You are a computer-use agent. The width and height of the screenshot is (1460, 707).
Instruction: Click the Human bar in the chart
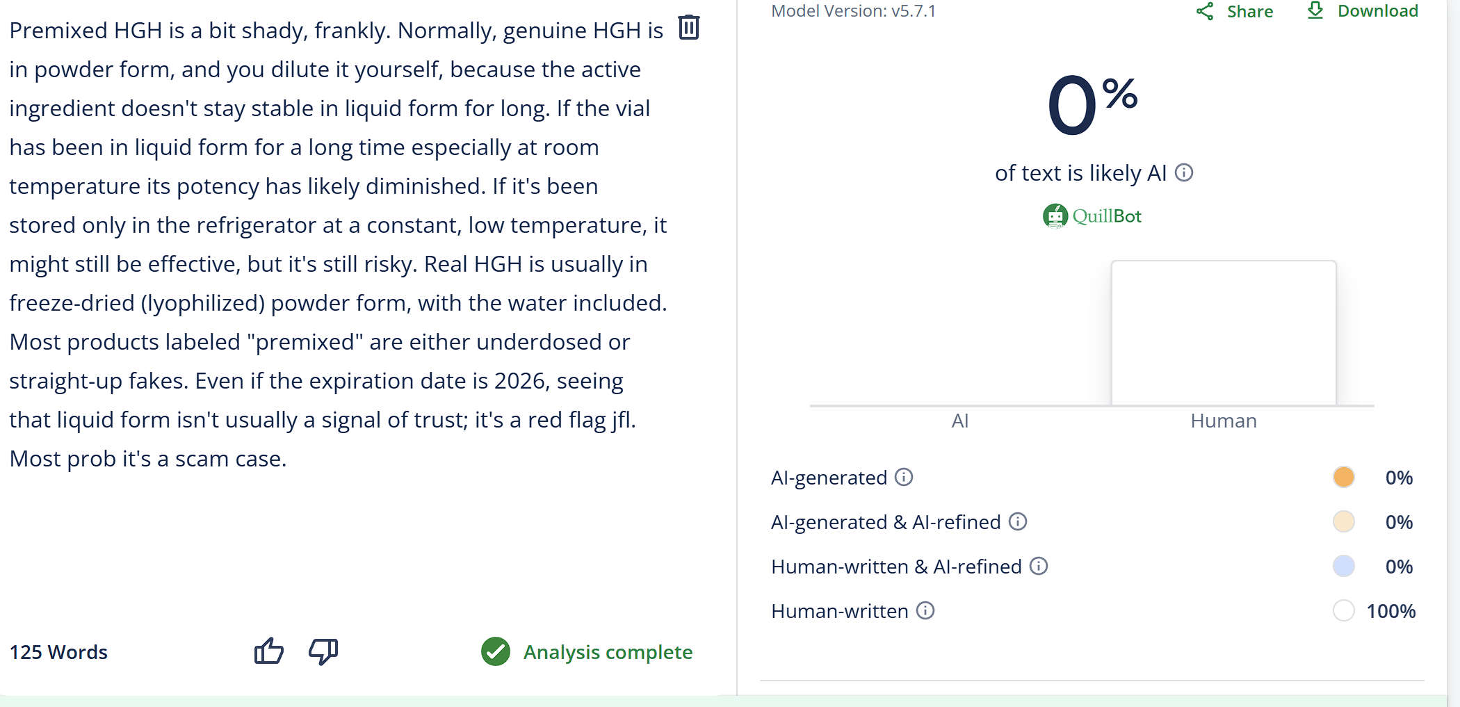click(1224, 332)
